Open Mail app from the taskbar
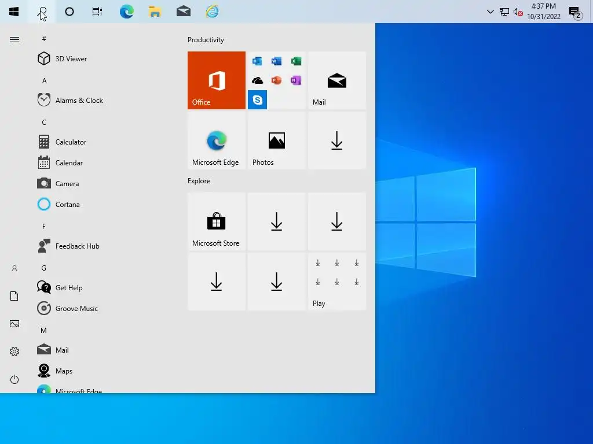Viewport: 593px width, 444px height. 184,12
